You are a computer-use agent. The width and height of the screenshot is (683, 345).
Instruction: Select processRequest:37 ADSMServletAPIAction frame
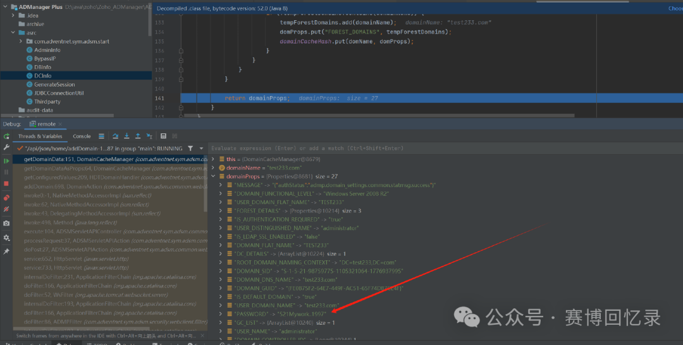pyautogui.click(x=110, y=241)
